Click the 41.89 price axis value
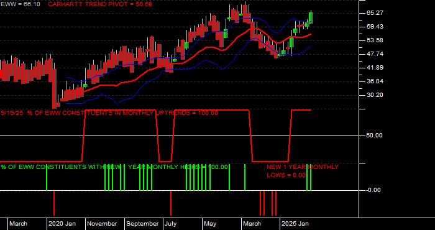The image size is (435, 230). point(375,68)
